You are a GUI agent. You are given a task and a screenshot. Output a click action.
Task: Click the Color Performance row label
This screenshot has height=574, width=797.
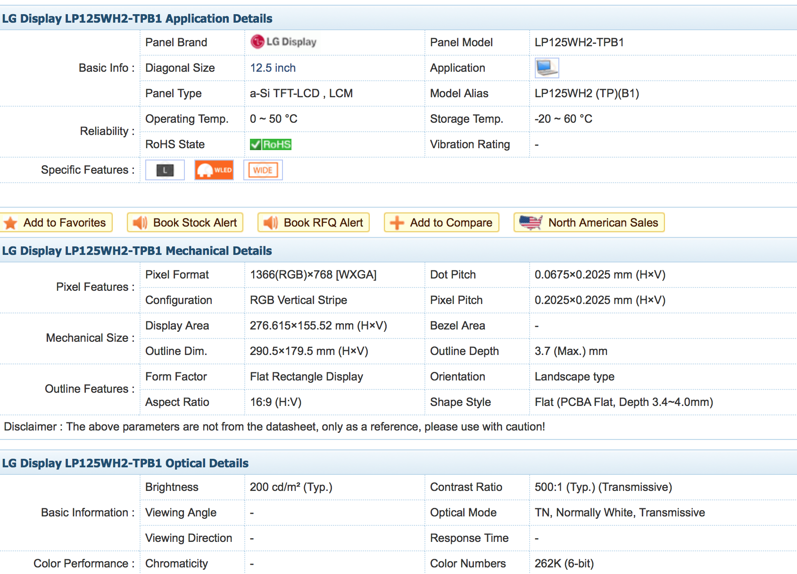pos(84,564)
